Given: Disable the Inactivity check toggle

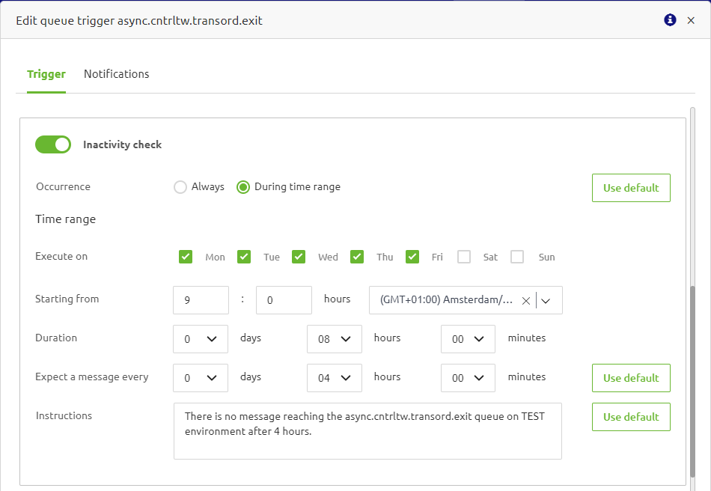Looking at the screenshot, I should 53,144.
